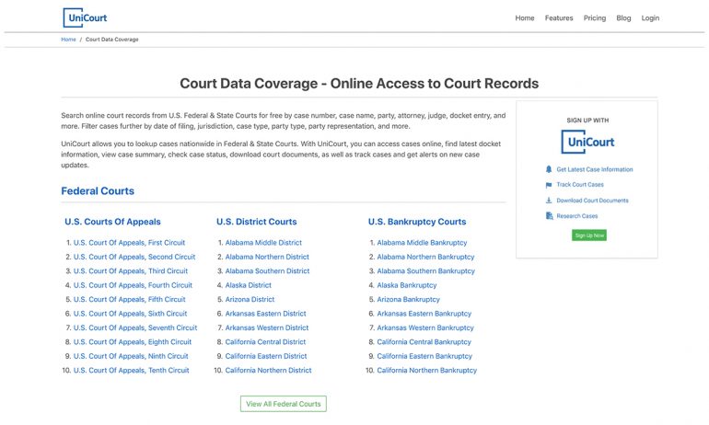The image size is (709, 425).
Task: Open the California Central District link
Action: click(265, 342)
